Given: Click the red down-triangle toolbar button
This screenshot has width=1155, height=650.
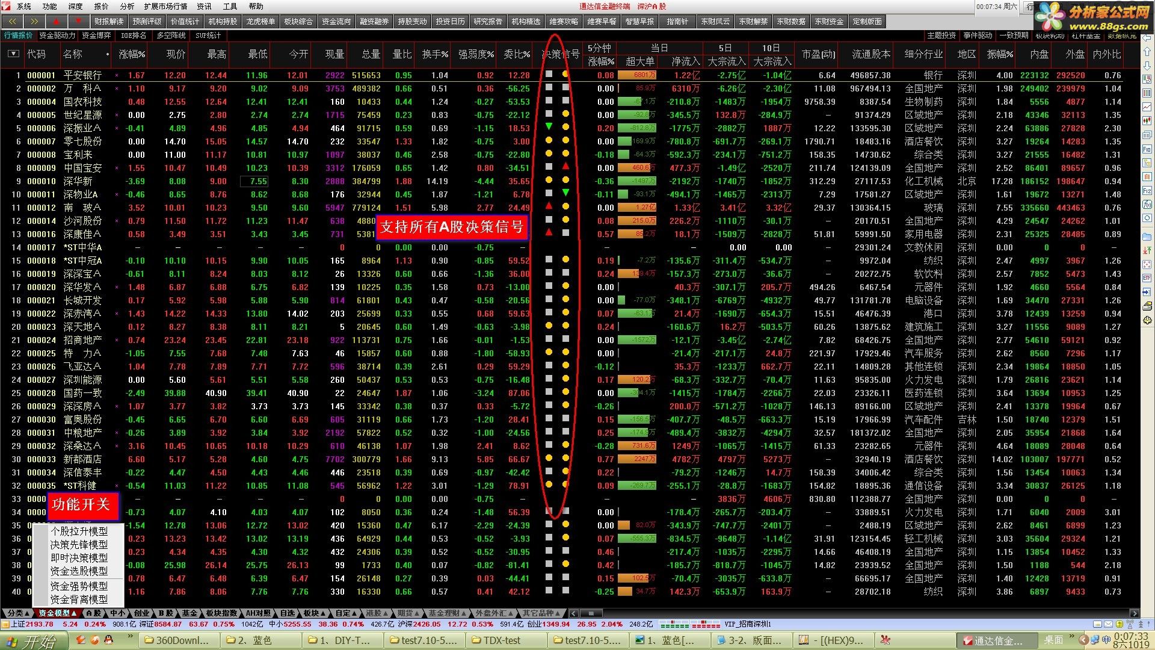Looking at the screenshot, I should [79, 21].
